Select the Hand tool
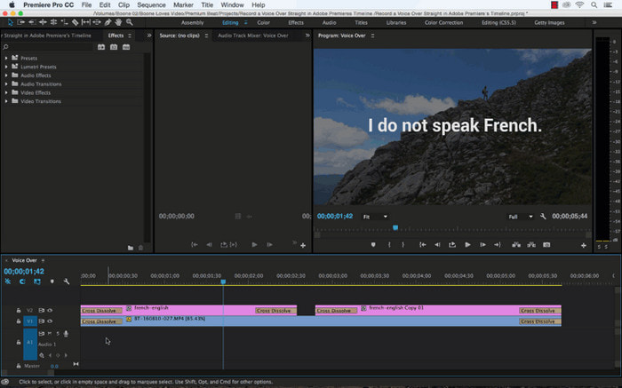 pyautogui.click(x=120, y=22)
